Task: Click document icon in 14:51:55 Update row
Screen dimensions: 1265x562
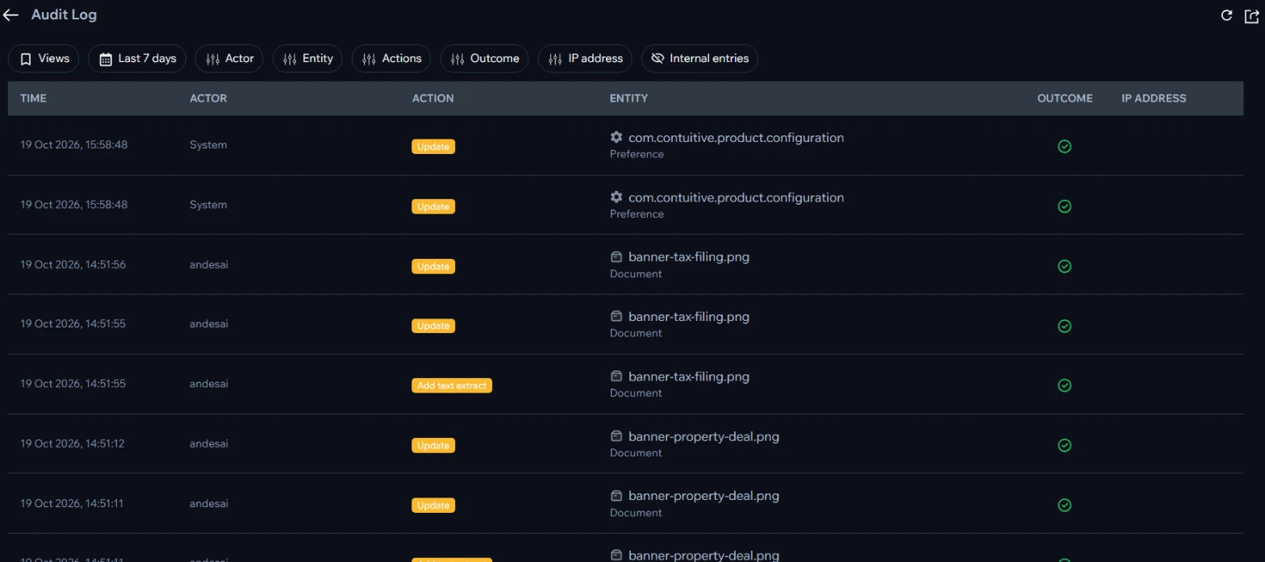Action: 616,316
